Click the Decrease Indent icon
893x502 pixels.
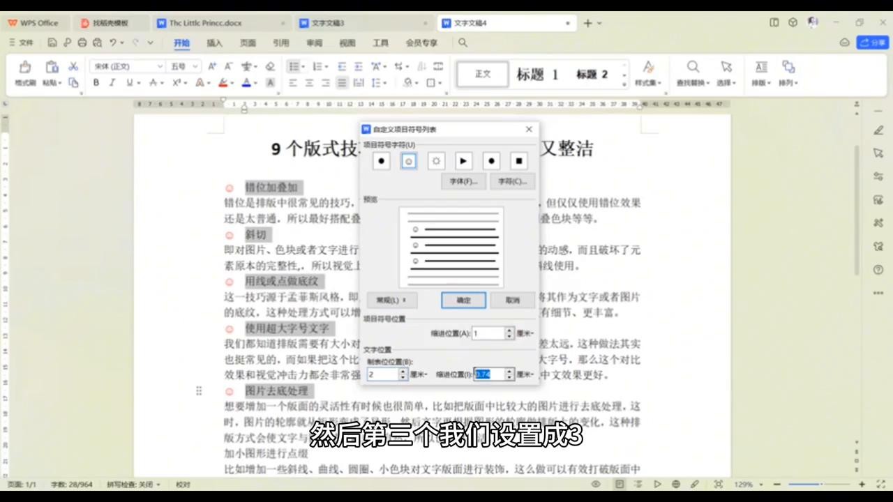point(342,66)
